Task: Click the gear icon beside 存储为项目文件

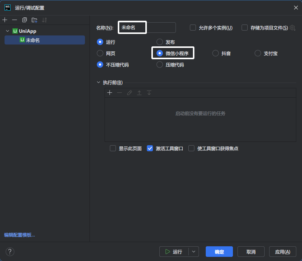Action: (x=292, y=28)
